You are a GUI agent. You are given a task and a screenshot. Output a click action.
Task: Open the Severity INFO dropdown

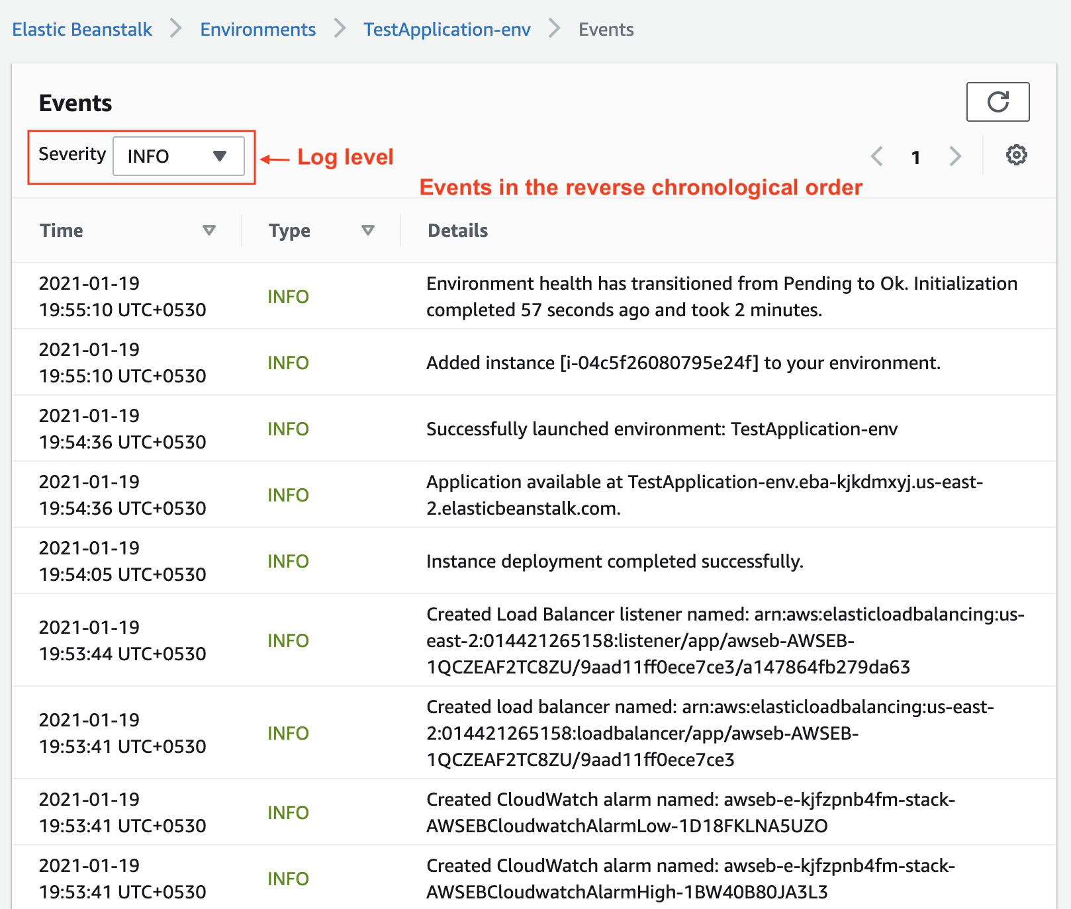(x=179, y=156)
